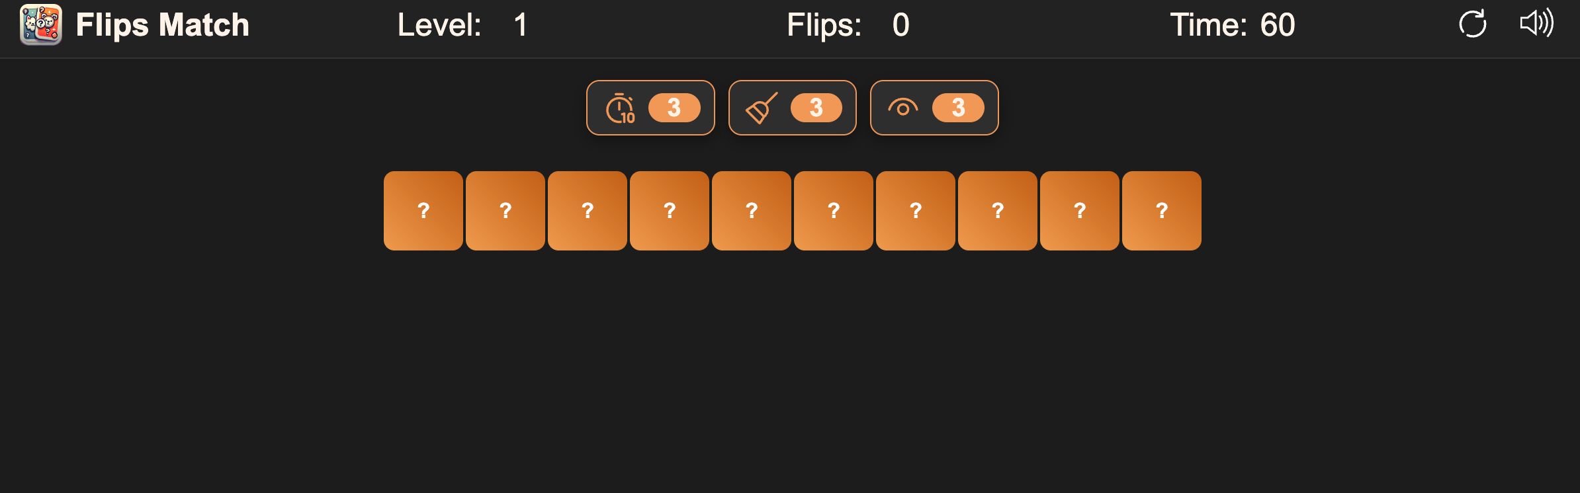Flip the sixth card from the left

pos(834,211)
